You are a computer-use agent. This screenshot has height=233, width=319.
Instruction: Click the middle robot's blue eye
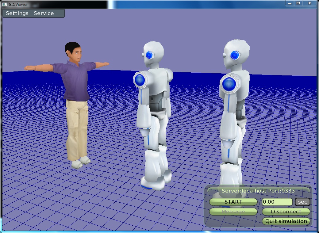tap(149, 55)
